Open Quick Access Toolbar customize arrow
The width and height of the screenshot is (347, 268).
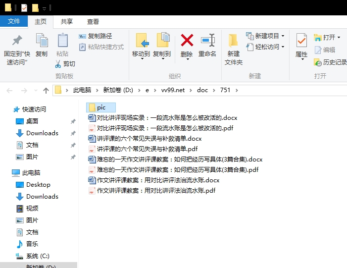click(x=44, y=8)
